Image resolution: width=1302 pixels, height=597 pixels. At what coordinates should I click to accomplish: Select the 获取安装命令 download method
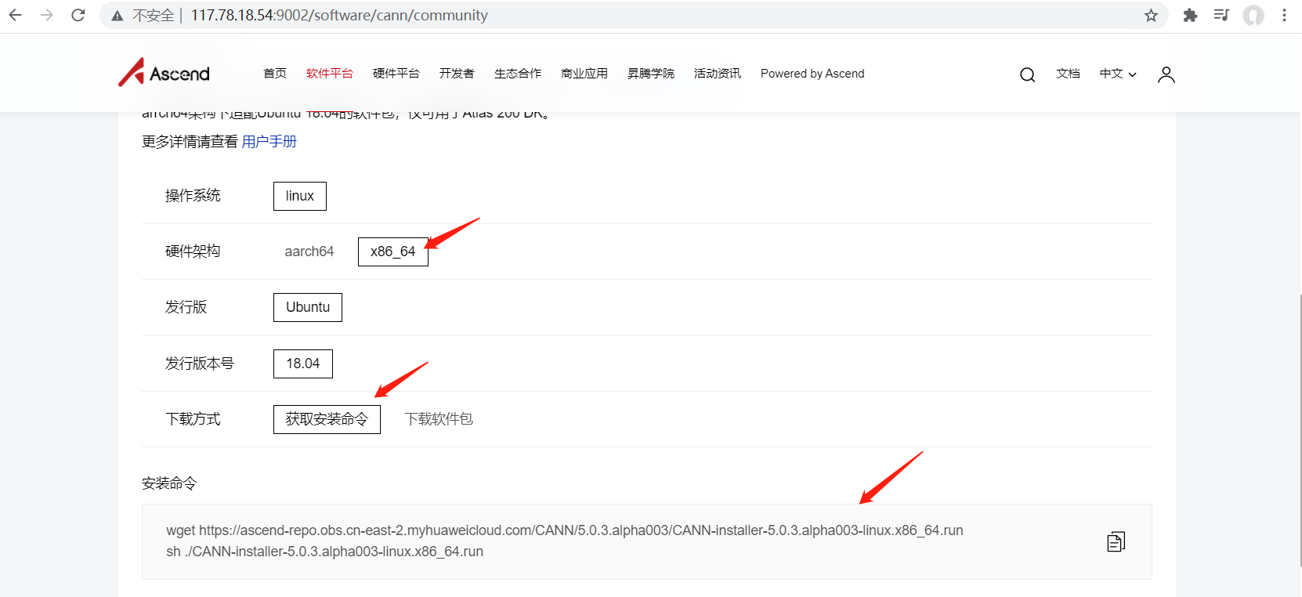tap(327, 419)
